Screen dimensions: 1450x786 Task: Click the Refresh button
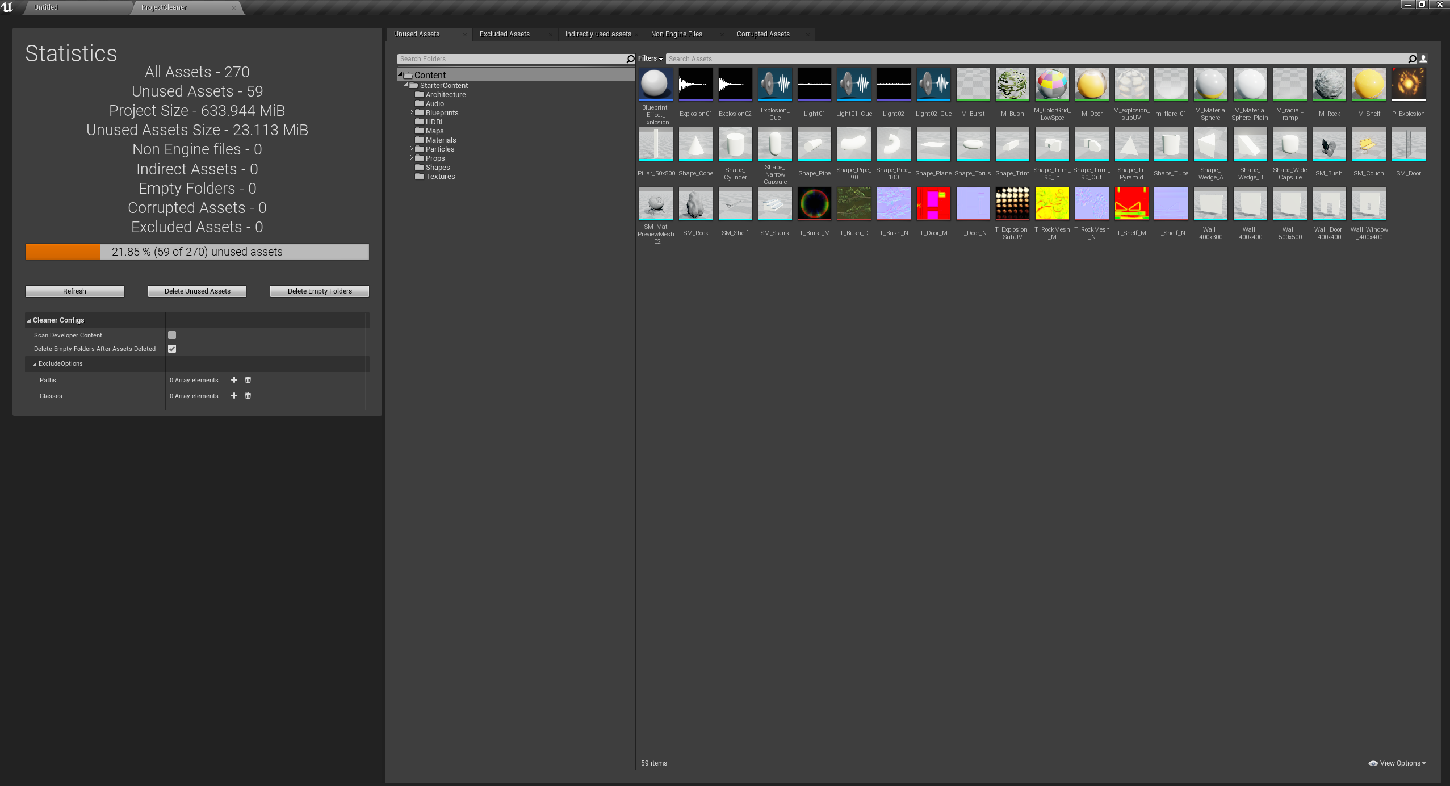pyautogui.click(x=74, y=291)
